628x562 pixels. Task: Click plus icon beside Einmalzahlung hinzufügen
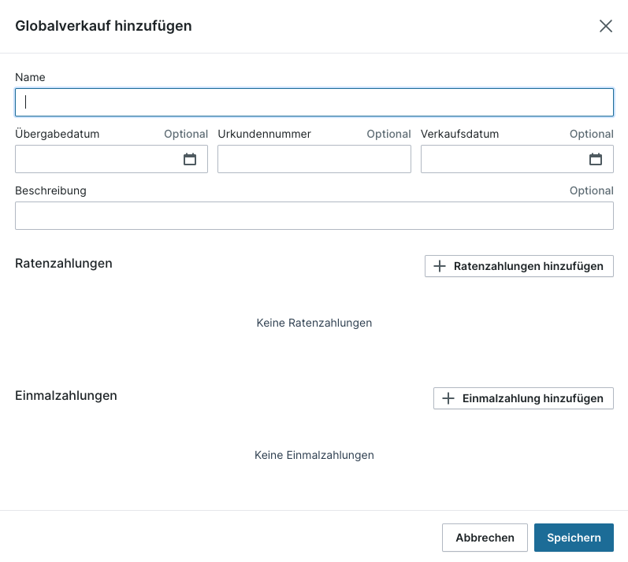448,398
